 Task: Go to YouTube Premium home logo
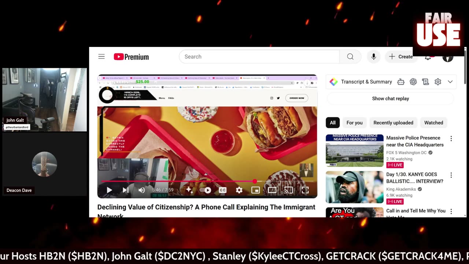pos(131,57)
